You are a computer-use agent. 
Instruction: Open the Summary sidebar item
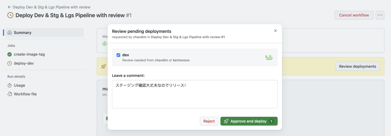point(44,33)
